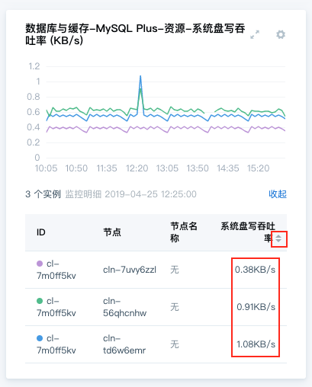Select the cln-7uvy6zzl node cell
Viewport: 312px width, 387px height.
coord(130,270)
